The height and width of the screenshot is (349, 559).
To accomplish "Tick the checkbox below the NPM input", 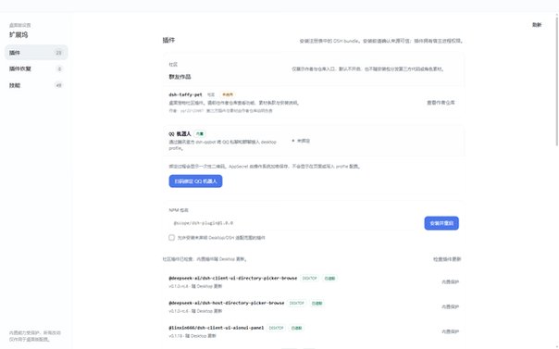I will 172,237.
